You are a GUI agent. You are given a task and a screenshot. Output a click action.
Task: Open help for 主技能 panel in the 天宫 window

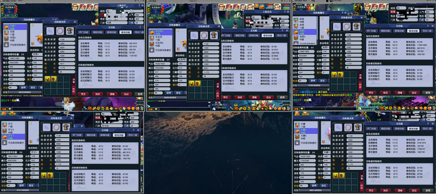tap(140, 27)
